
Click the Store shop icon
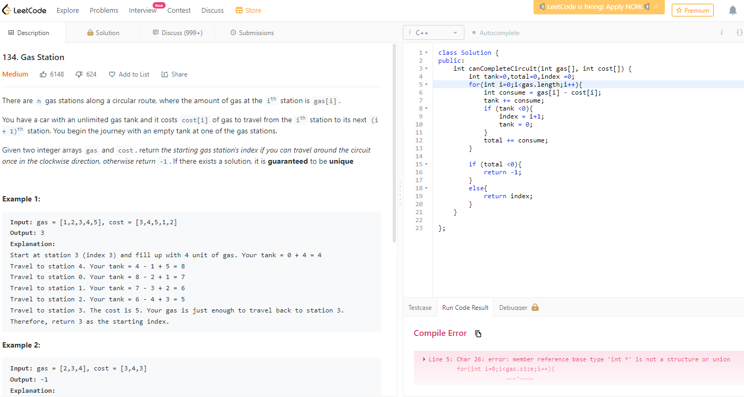(239, 10)
